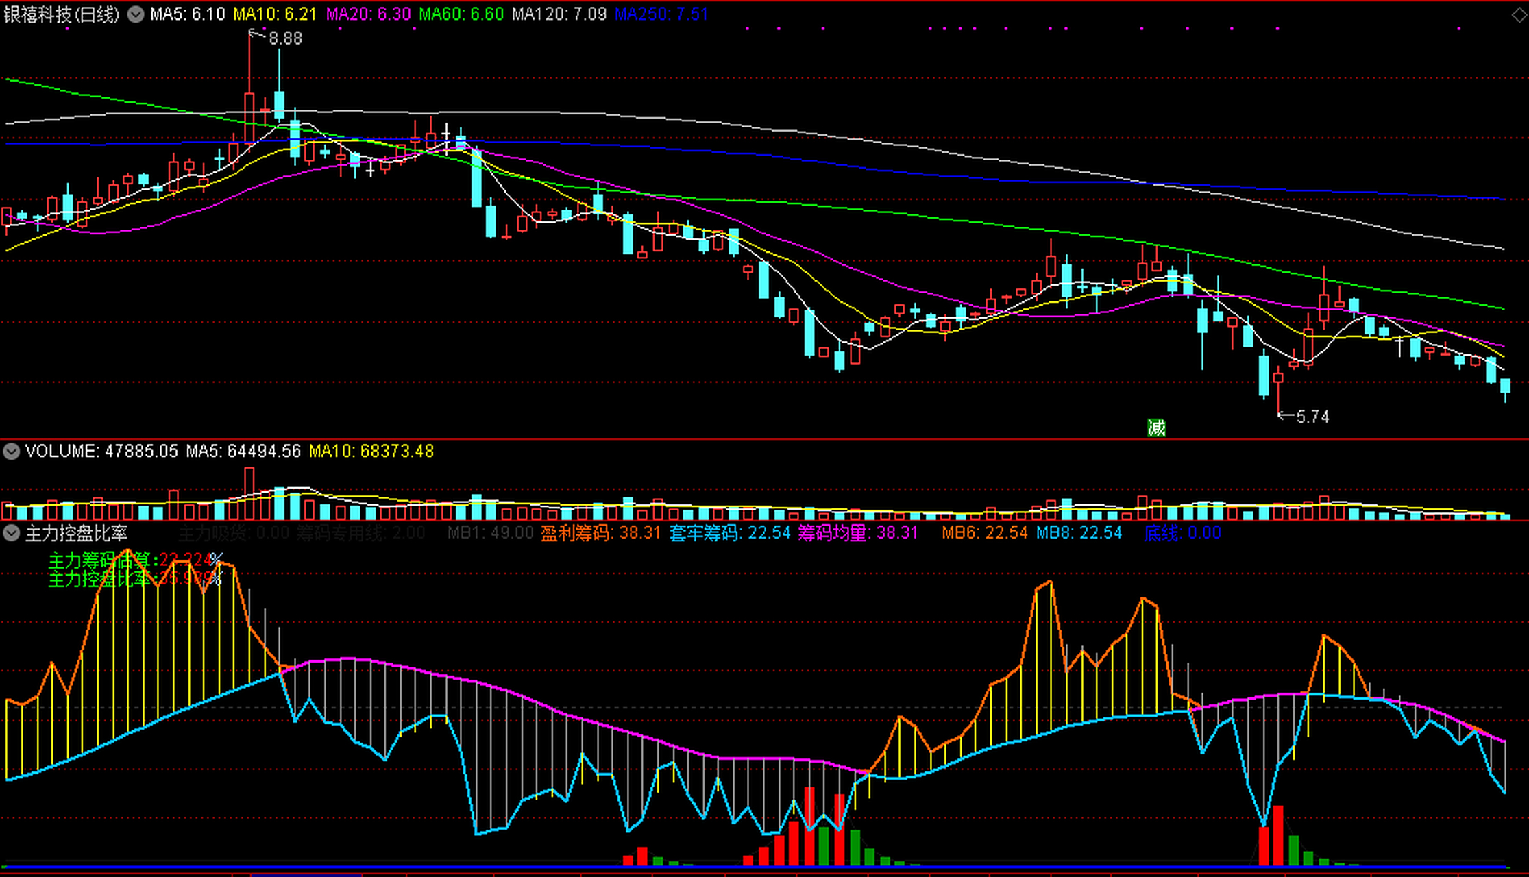Click the yellow volume MA10: 68373.48 label
The height and width of the screenshot is (877, 1529).
click(x=371, y=451)
